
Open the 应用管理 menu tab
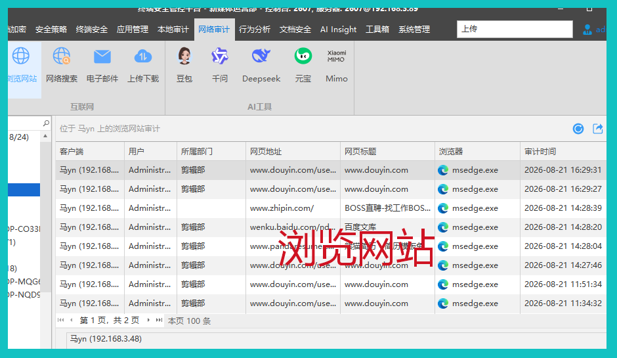coord(132,30)
